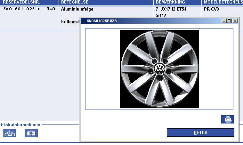Click the 7 JX17H2 ET54 remark text
This screenshot has height=145, width=243.
point(171,9)
